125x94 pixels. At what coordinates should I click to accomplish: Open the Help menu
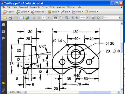pos(79,7)
